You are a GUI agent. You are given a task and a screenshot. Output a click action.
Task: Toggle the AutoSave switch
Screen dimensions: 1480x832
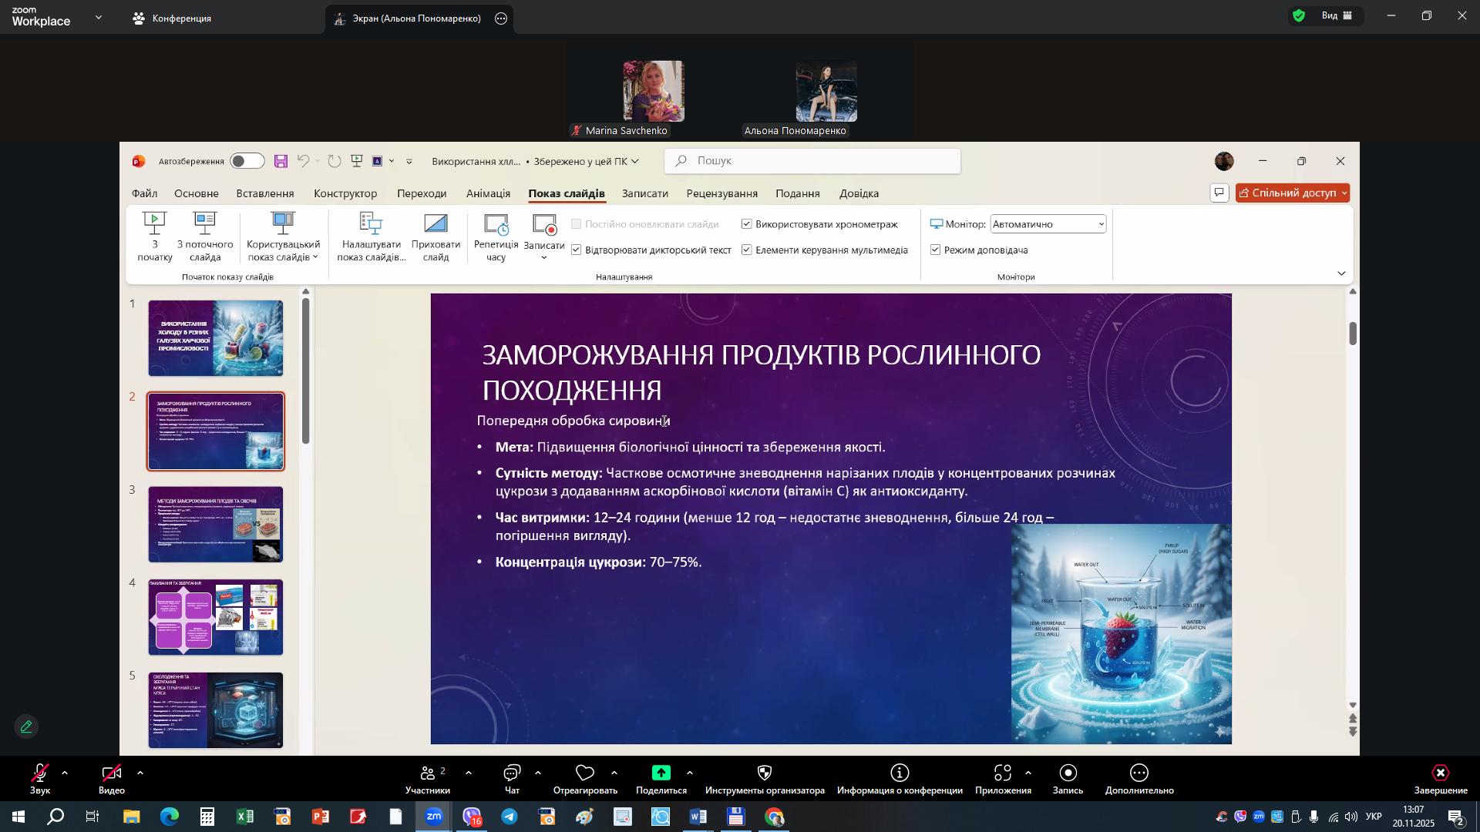247,161
